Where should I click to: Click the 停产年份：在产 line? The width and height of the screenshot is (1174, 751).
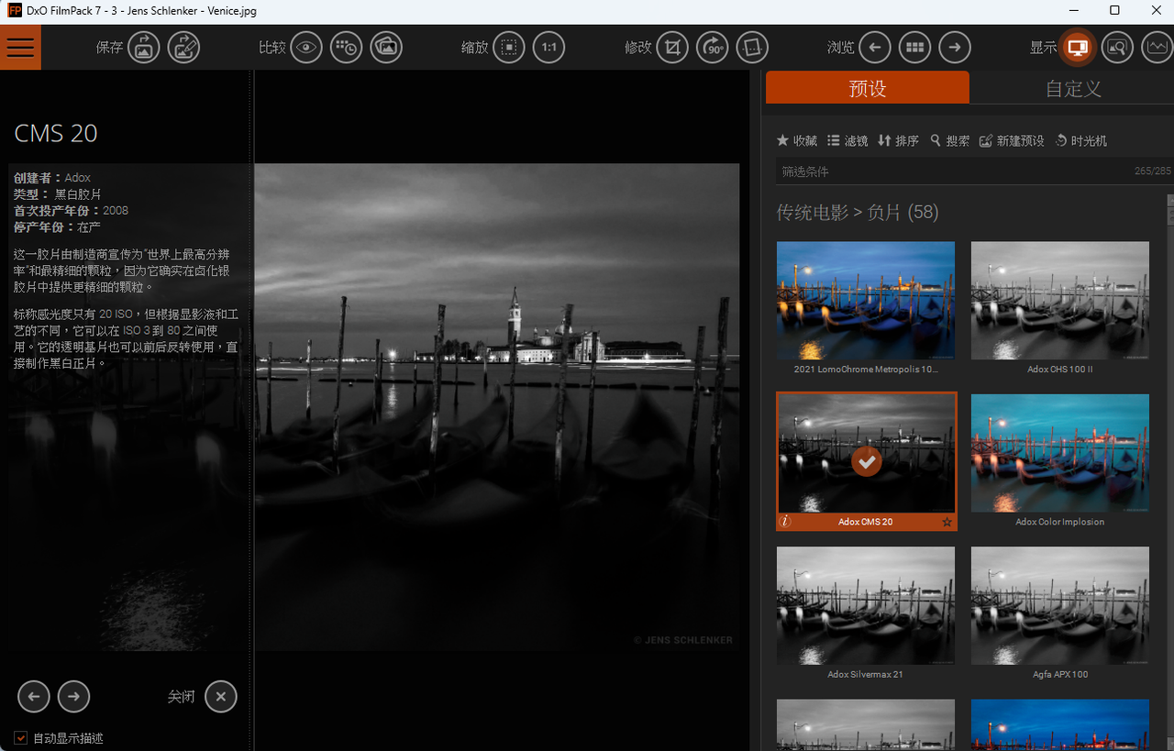58,227
